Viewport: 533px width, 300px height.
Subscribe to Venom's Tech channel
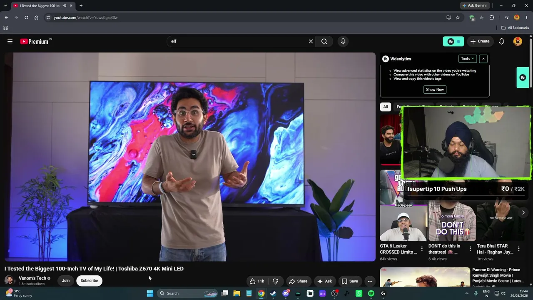pyautogui.click(x=89, y=280)
